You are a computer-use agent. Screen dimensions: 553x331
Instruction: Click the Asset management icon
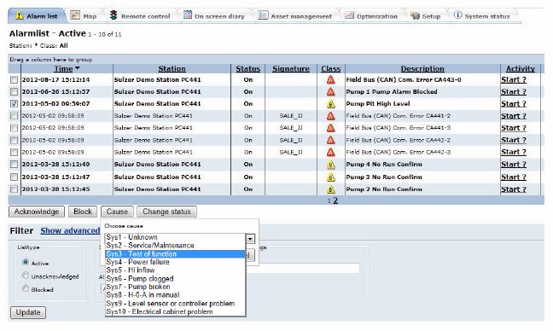[263, 15]
